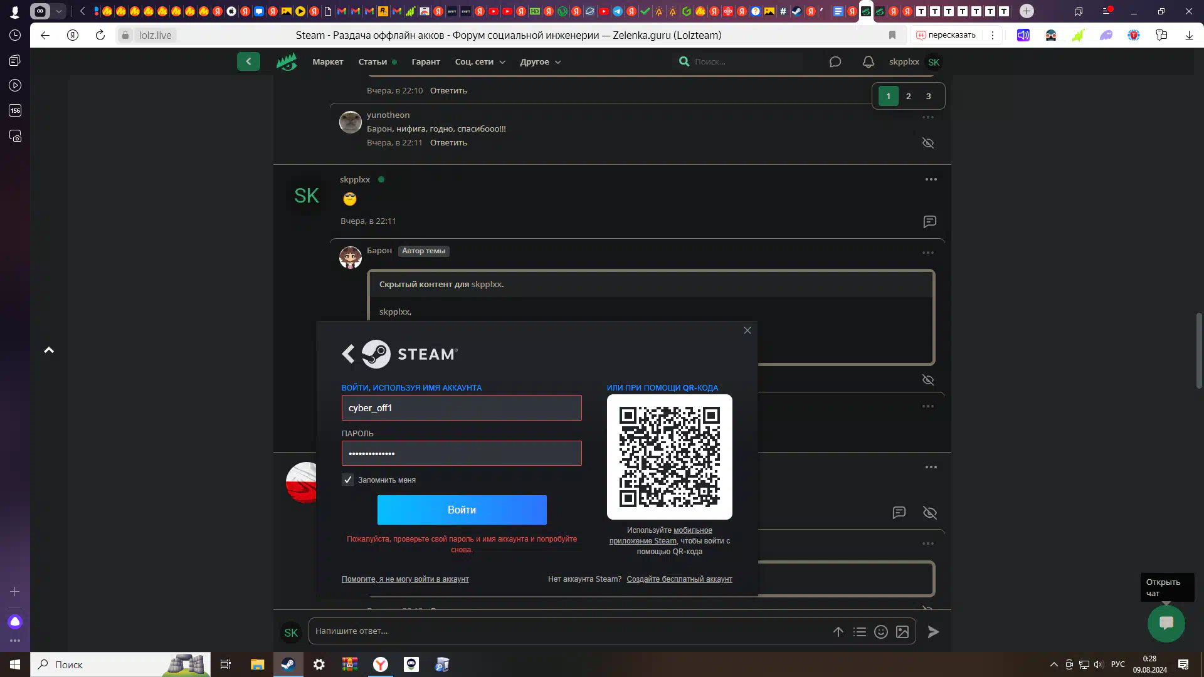The image size is (1204, 677).
Task: Open Помогите, я не могу войти link
Action: pyautogui.click(x=405, y=579)
